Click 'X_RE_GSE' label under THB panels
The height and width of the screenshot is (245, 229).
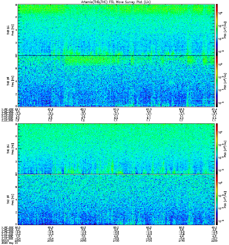click(x=7, y=109)
